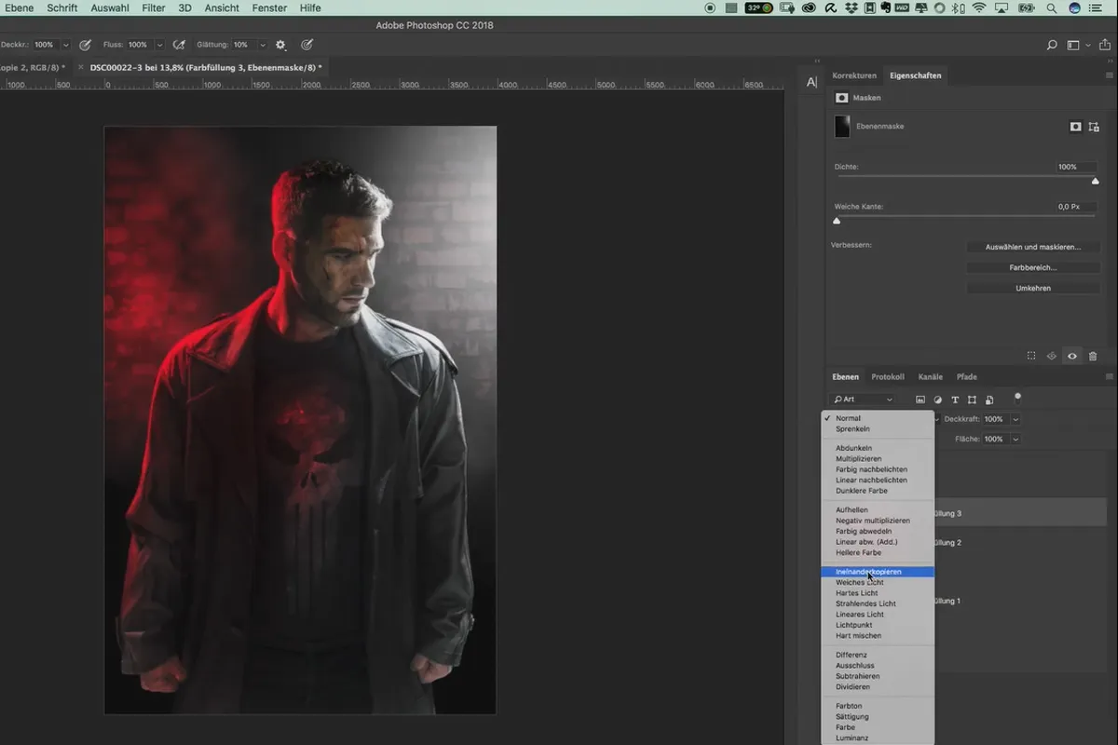
Task: Open the smoothing options gear icon
Action: coord(280,45)
